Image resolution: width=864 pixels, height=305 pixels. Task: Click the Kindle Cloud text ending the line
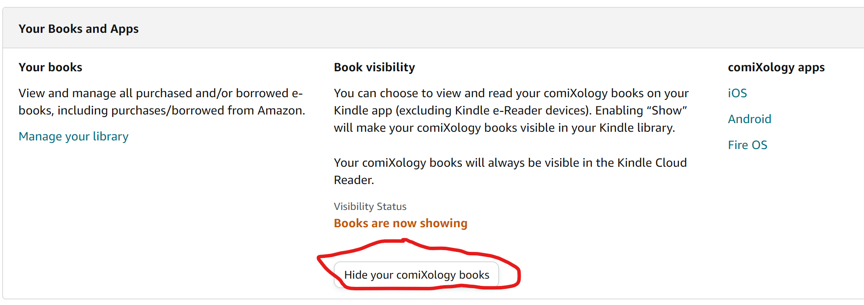tap(652, 163)
